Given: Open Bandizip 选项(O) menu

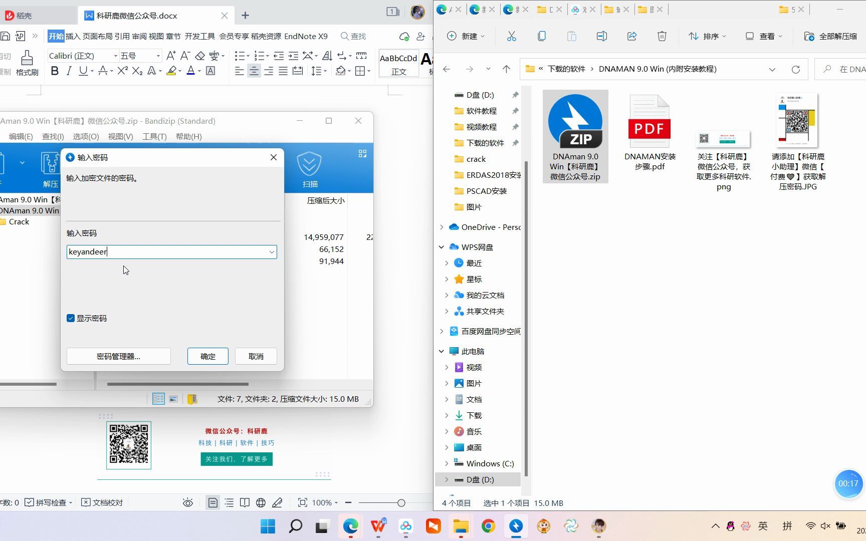Looking at the screenshot, I should tap(86, 136).
